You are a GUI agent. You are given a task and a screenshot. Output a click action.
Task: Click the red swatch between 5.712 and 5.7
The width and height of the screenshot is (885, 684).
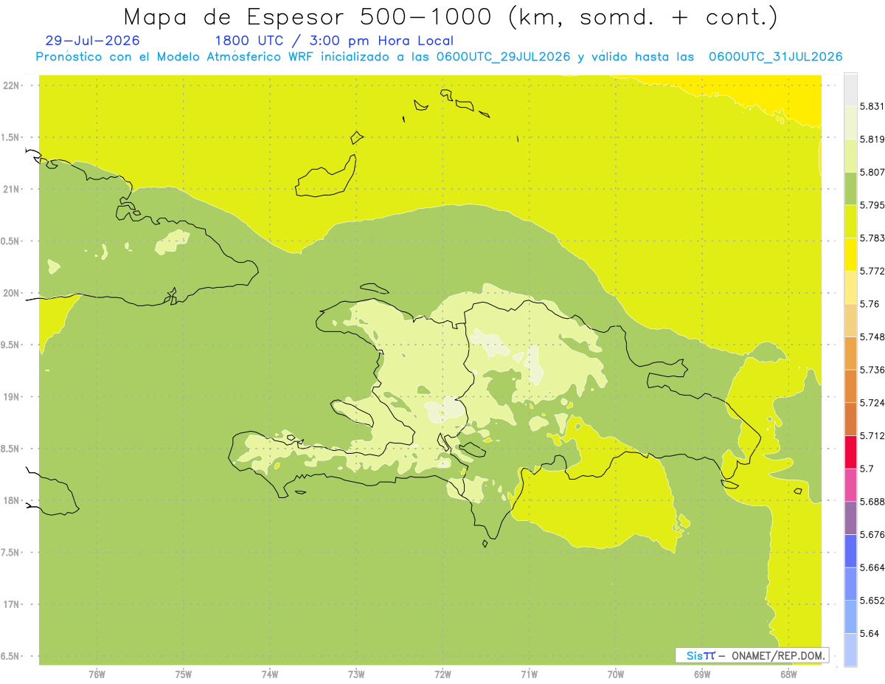[850, 452]
